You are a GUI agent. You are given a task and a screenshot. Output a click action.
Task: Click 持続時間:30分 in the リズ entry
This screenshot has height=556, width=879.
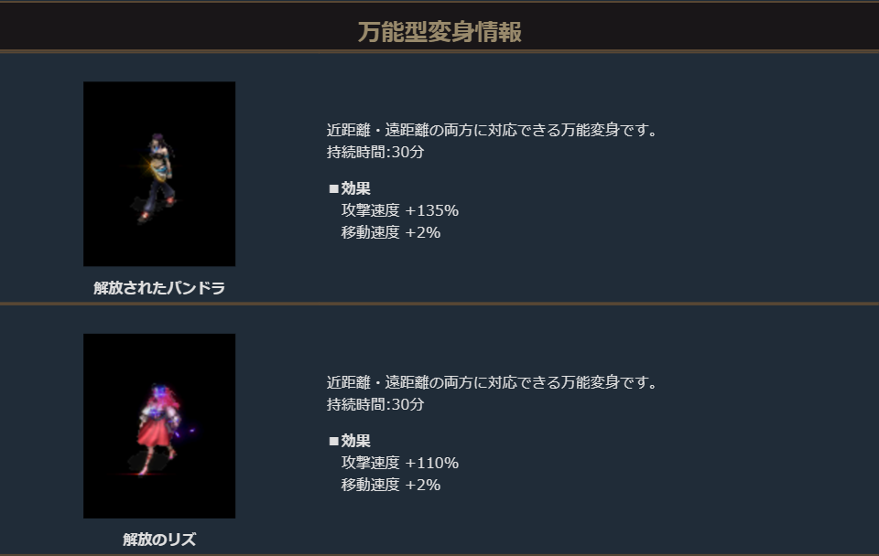click(x=375, y=404)
